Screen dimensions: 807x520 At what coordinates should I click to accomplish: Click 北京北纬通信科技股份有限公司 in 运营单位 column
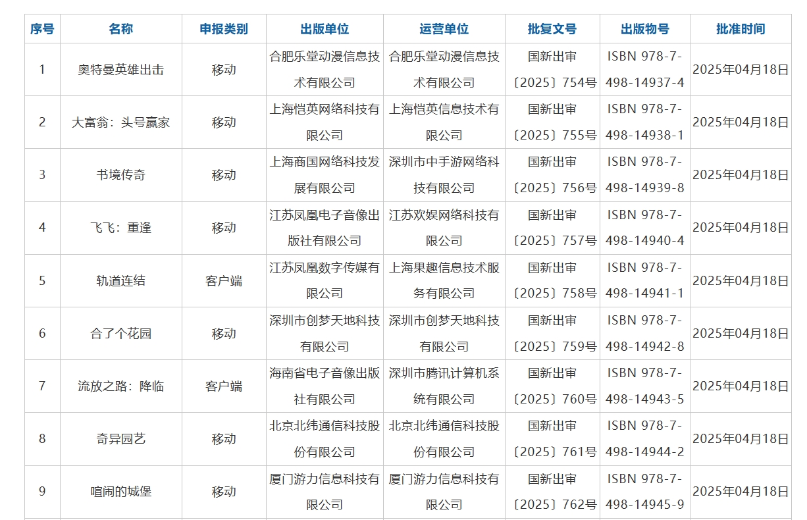pos(444,439)
